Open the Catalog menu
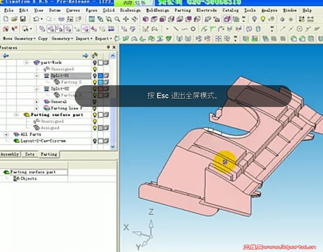This screenshot has height=252, width=323. coord(231,10)
